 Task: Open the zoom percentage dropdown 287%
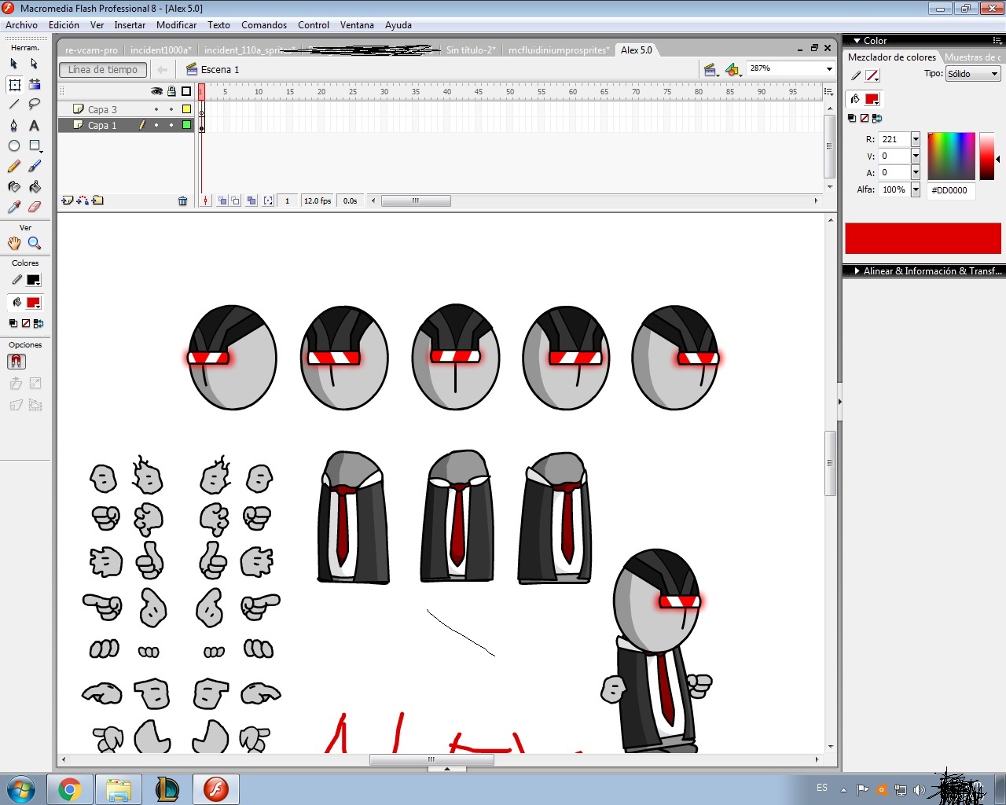pyautogui.click(x=829, y=69)
